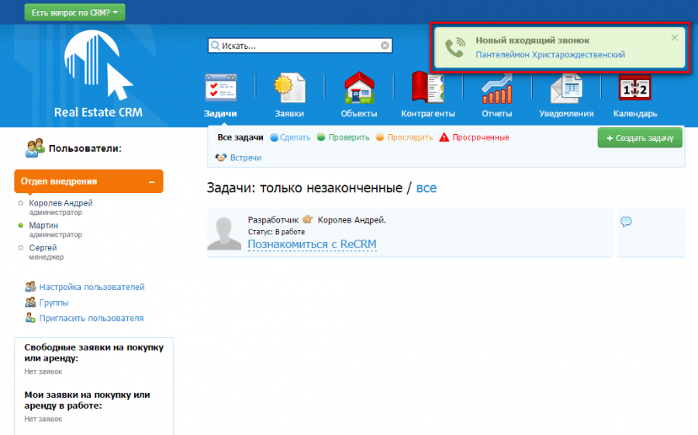Open the Объекты house icon
This screenshot has height=435, width=698.
[x=359, y=88]
